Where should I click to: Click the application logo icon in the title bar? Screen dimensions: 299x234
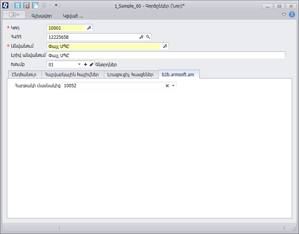5,5
